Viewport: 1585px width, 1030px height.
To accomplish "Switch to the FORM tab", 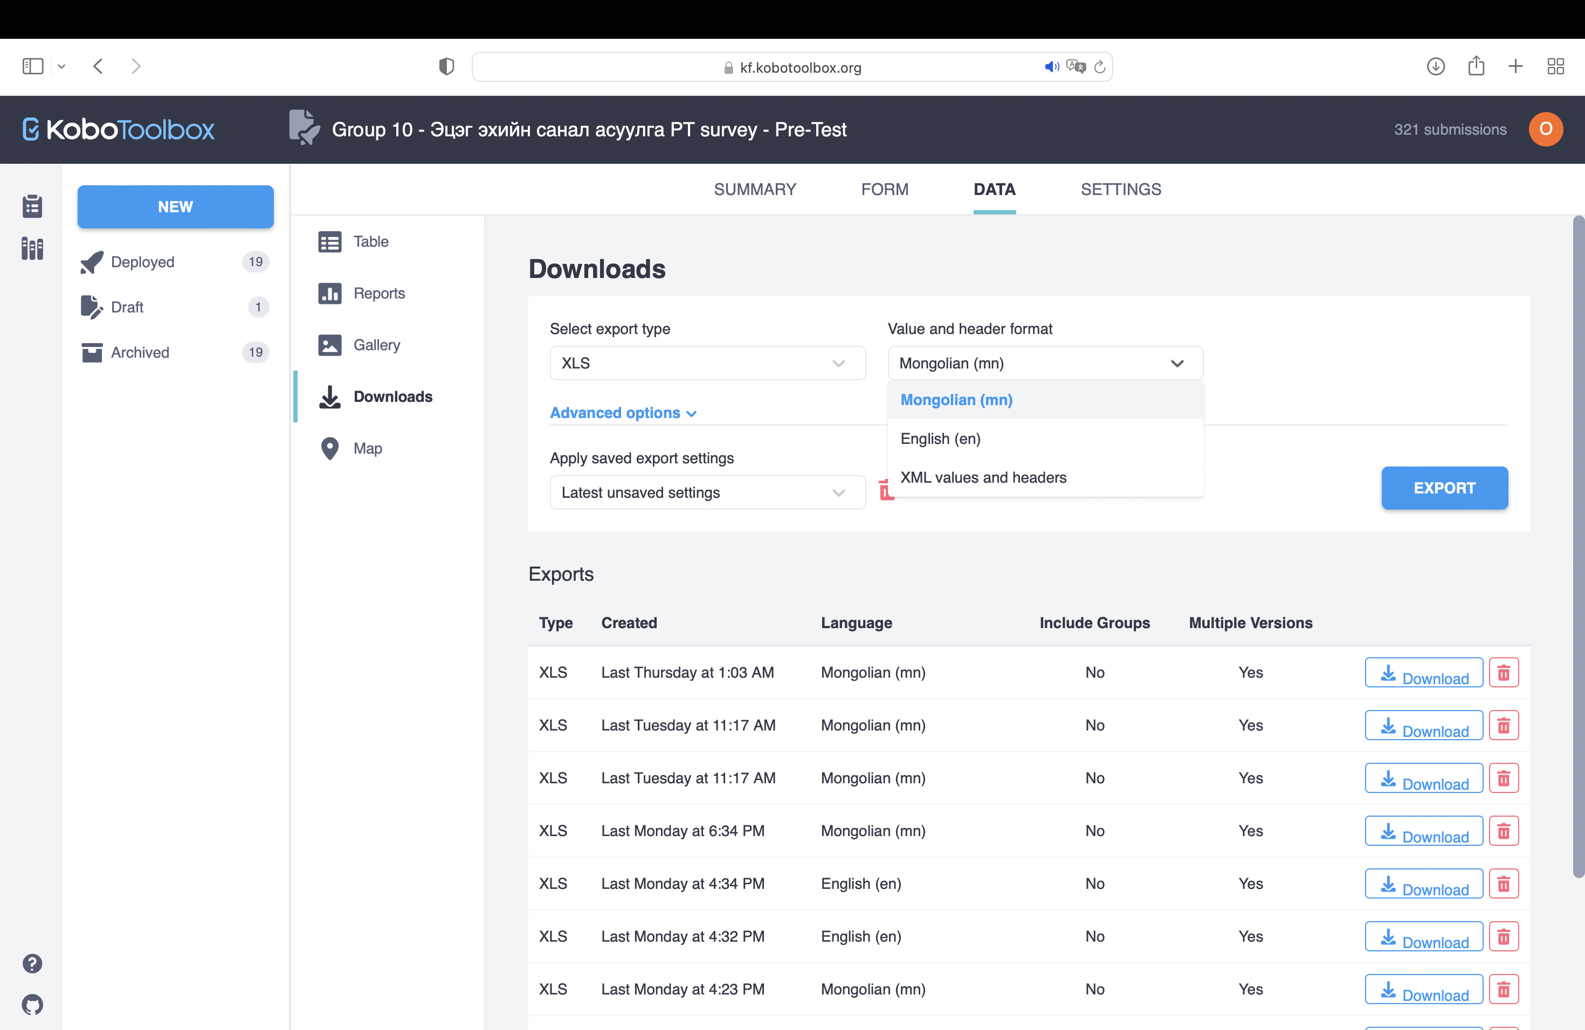I will 884,190.
